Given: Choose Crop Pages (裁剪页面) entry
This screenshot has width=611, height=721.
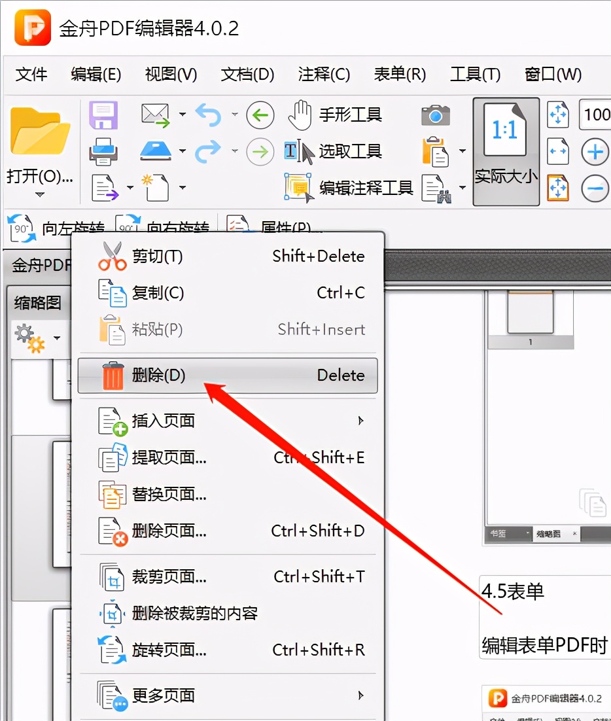Looking at the screenshot, I should click(x=228, y=576).
